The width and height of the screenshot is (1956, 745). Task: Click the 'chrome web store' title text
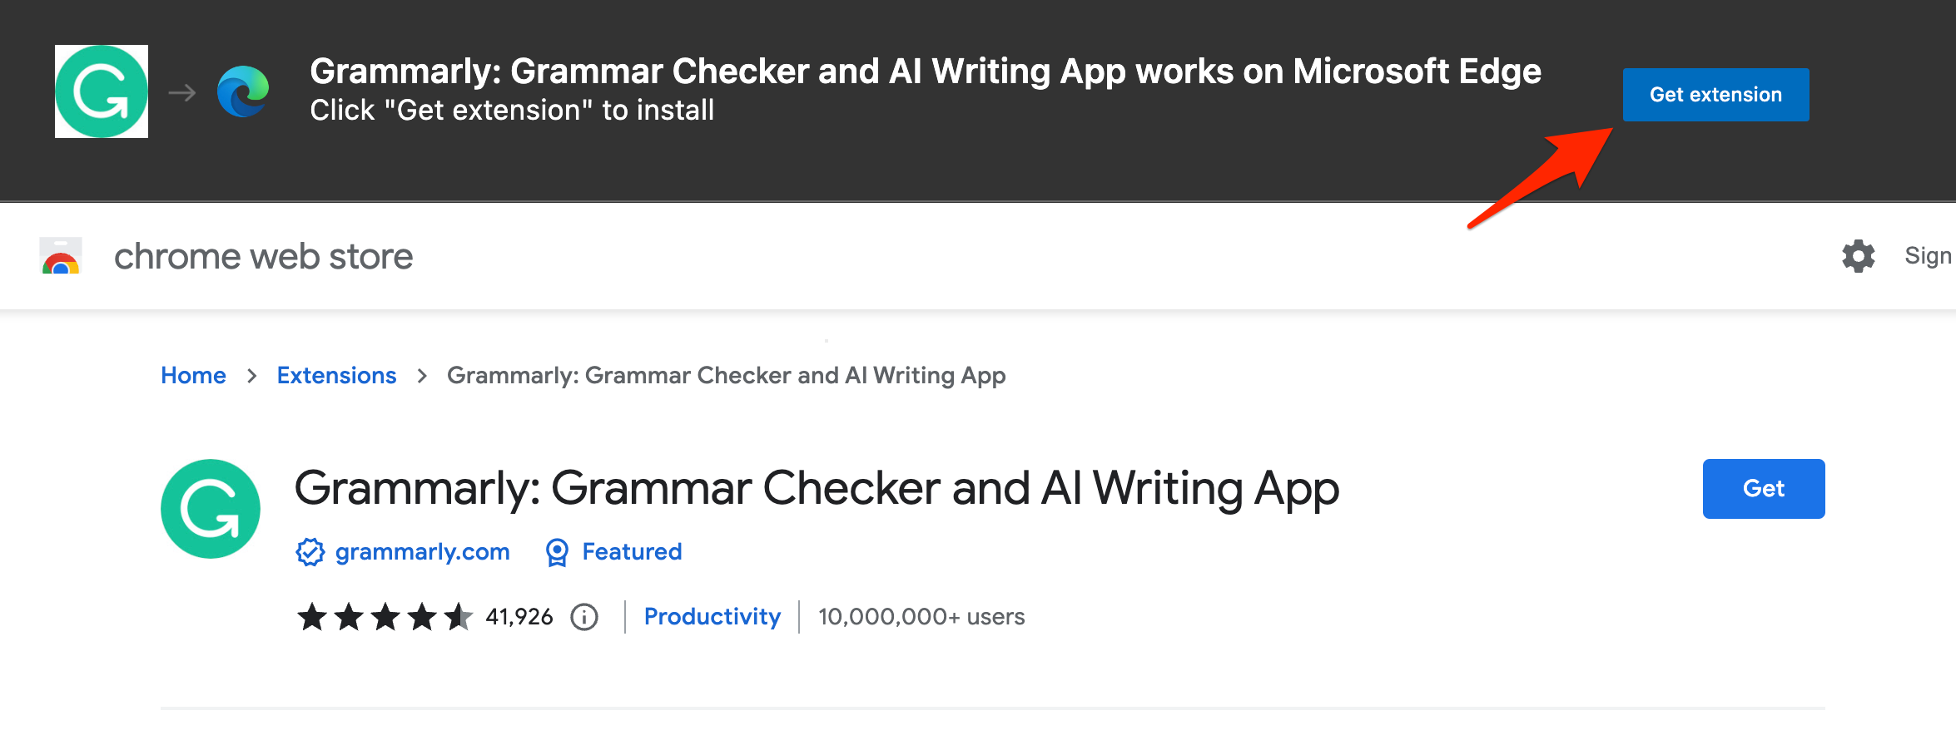tap(263, 257)
